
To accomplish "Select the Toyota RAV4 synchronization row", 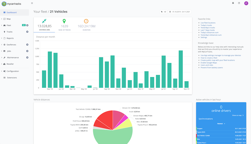I will tap(221, 132).
